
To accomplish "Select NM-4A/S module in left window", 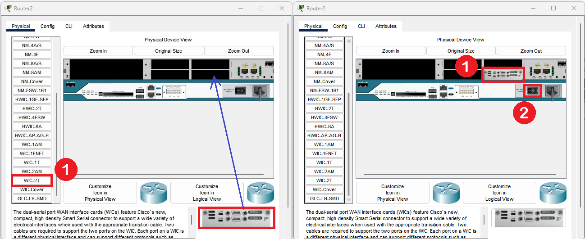I will pos(32,45).
